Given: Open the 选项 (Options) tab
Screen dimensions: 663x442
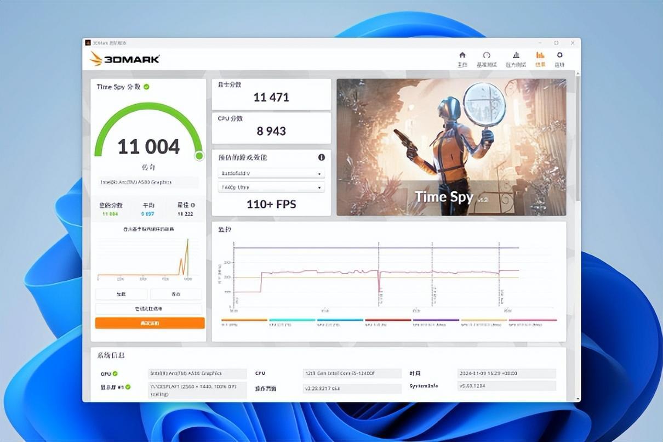Looking at the screenshot, I should click(559, 59).
